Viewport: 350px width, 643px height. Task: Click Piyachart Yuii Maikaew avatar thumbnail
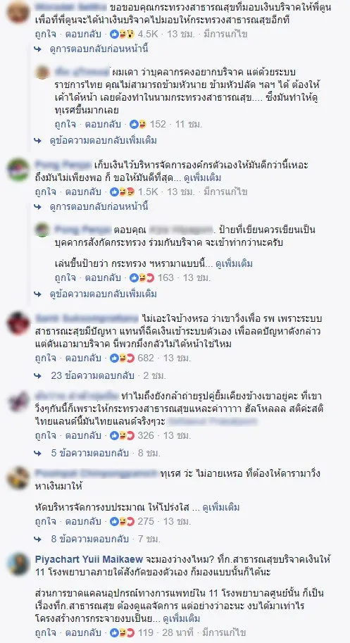click(18, 564)
